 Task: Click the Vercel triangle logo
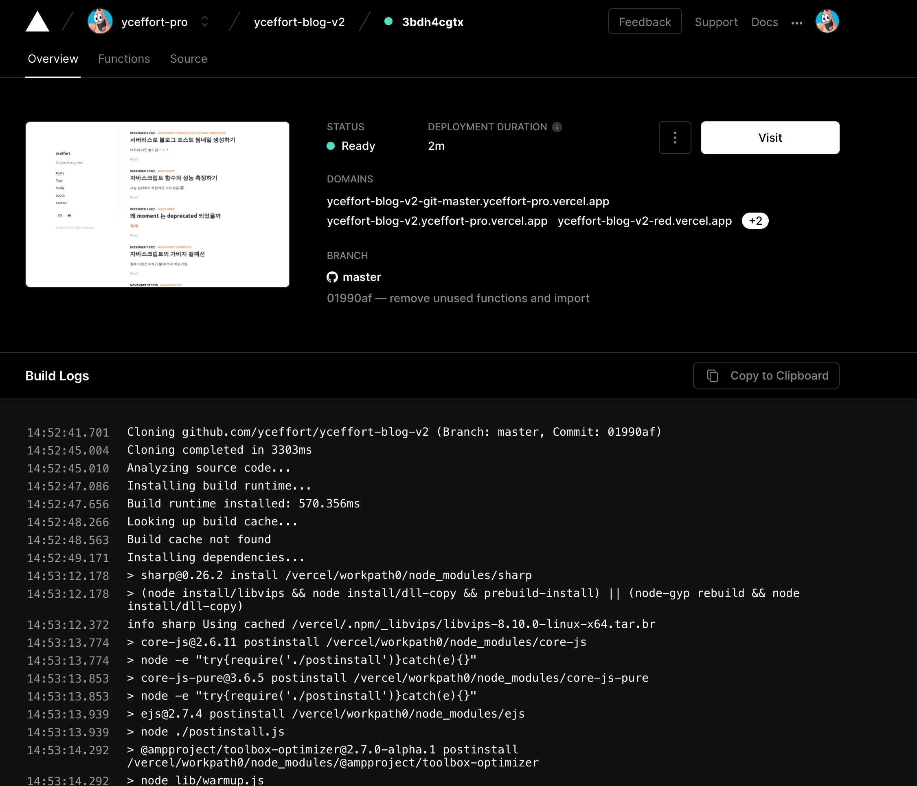coord(37,22)
